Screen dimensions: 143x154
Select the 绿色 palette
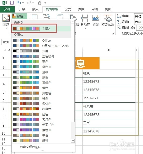tap(41, 78)
